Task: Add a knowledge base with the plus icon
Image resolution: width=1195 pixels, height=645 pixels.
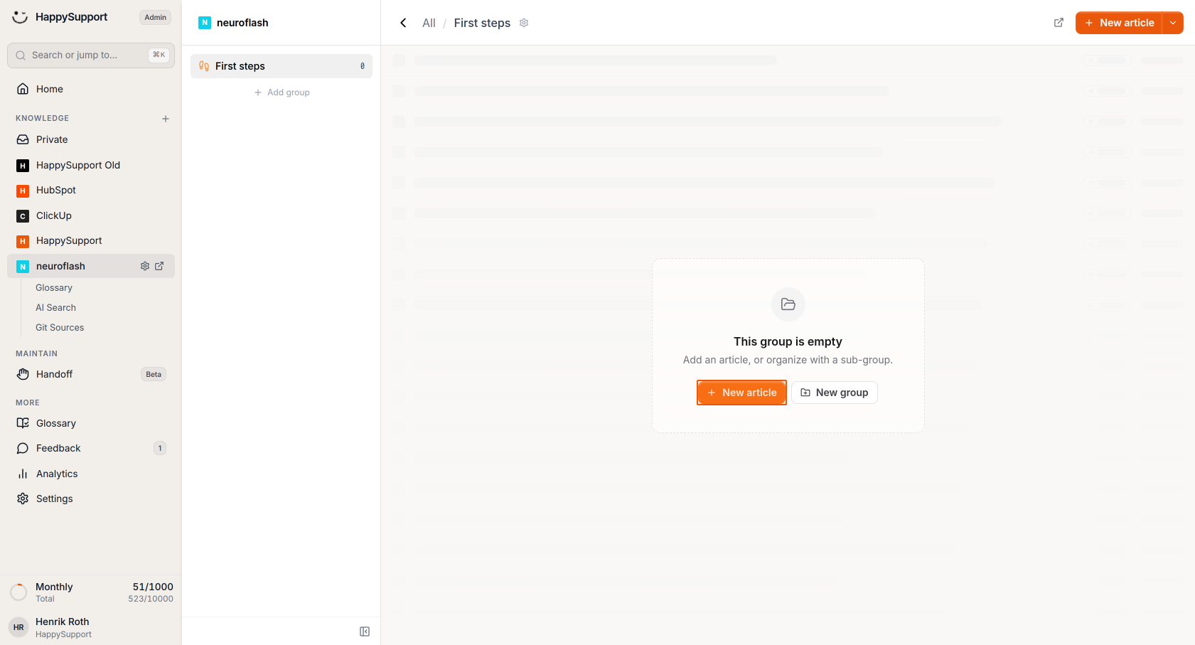Action: pyautogui.click(x=166, y=119)
